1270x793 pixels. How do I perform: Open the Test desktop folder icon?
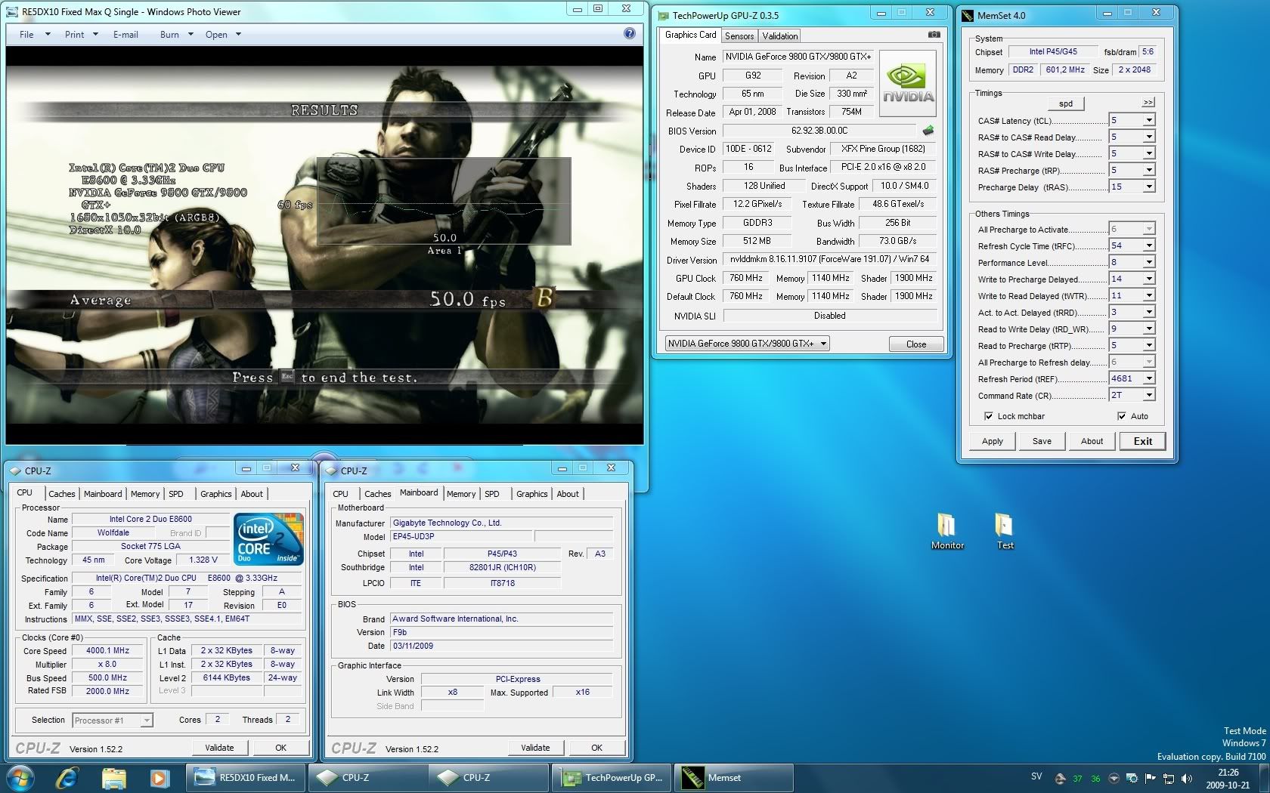[1004, 531]
